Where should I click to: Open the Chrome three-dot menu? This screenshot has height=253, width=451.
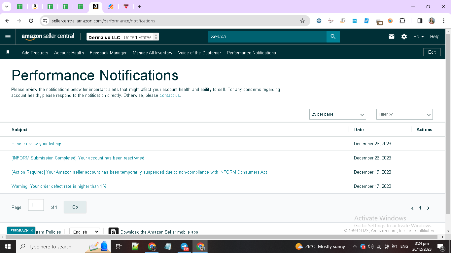444,21
